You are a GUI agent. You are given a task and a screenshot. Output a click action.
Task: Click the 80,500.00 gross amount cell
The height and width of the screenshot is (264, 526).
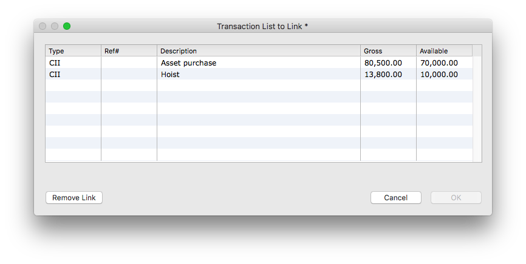tap(389, 63)
